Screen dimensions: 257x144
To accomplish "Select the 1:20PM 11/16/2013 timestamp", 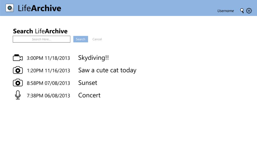I will [48, 71].
